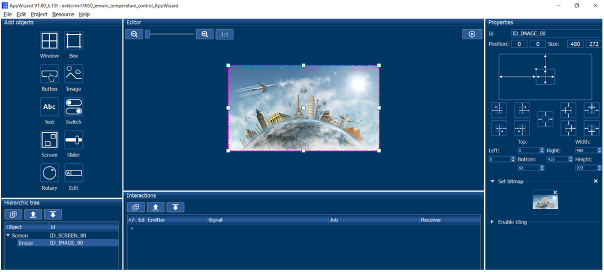Screen dimensions: 604x272
Task: Click the bitmap thumbnail in Properties
Action: point(545,202)
